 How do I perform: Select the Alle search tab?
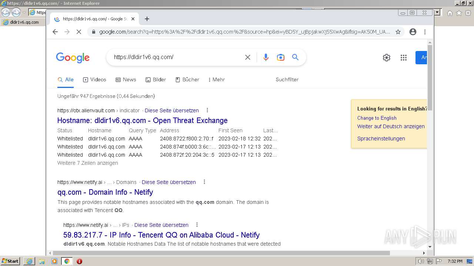point(66,79)
